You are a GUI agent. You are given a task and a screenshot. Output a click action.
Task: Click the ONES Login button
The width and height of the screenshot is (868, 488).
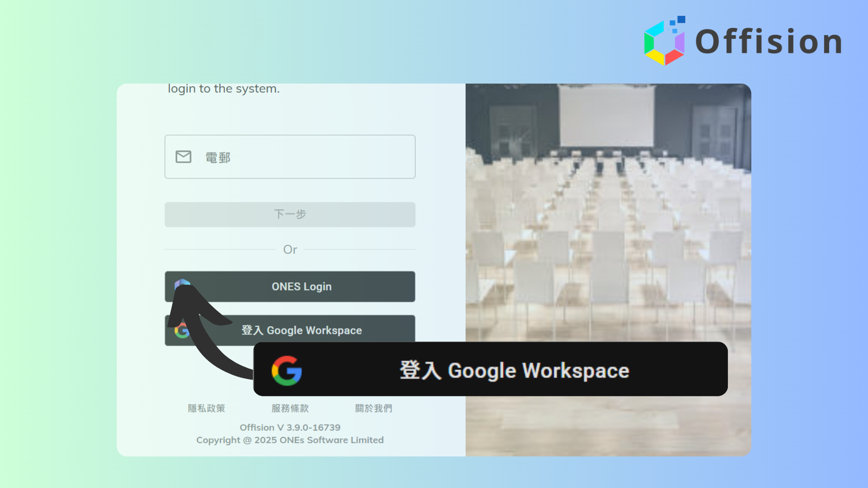[290, 286]
